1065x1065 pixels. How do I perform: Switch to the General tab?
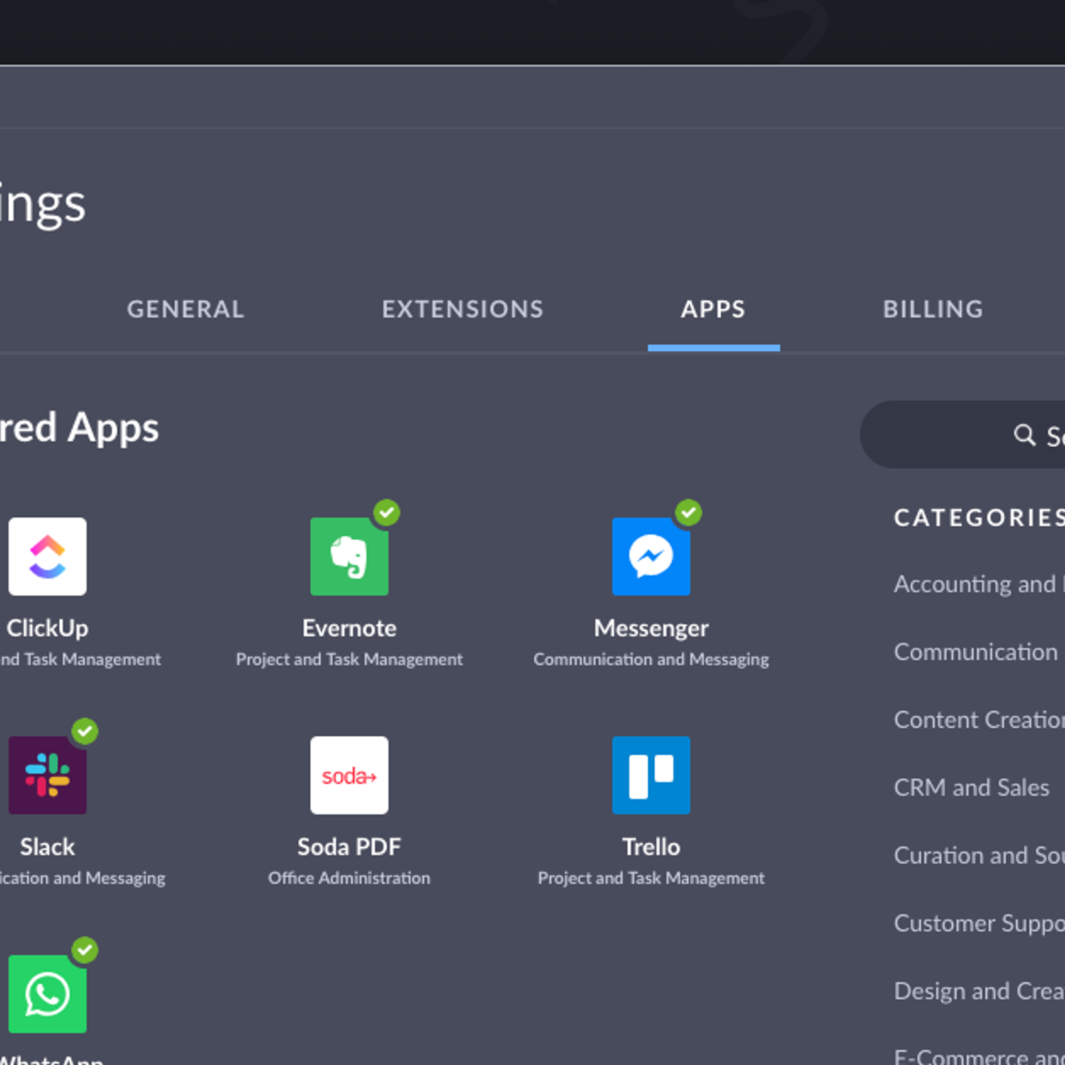click(x=186, y=310)
